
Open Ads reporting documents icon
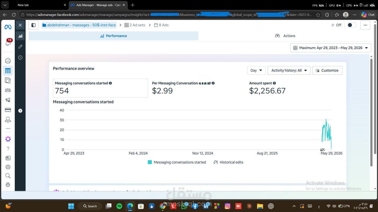[x=8, y=80]
